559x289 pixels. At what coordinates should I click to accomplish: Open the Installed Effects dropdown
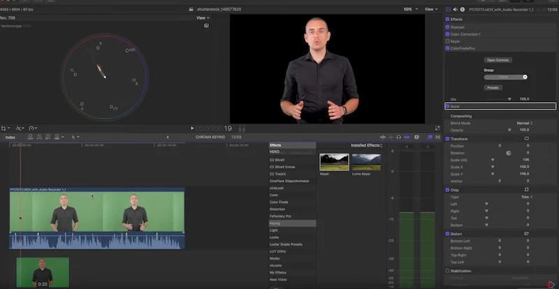(366, 145)
